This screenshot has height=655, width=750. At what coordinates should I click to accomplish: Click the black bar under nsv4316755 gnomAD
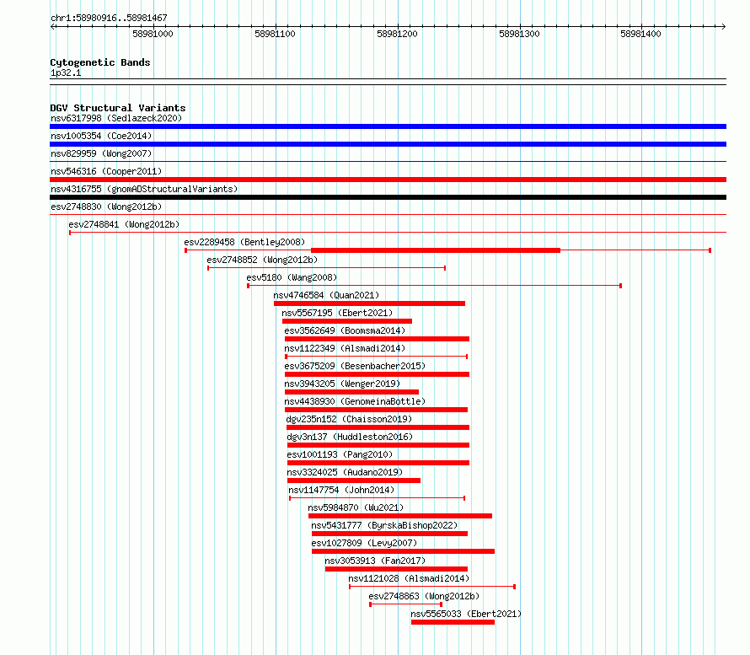pos(388,197)
